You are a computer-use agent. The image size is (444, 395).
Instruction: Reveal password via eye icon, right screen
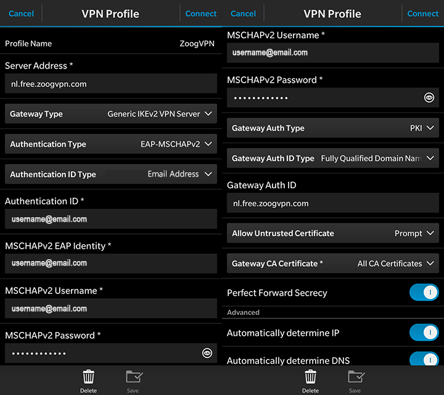429,98
